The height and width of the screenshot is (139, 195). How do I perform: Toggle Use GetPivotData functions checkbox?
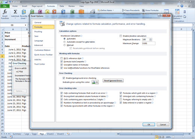click(61, 68)
